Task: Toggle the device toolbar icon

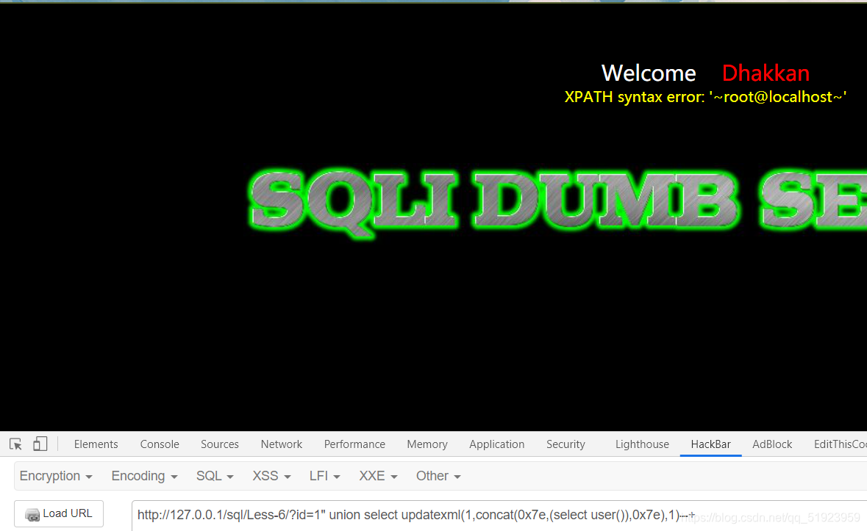Action: 40,444
